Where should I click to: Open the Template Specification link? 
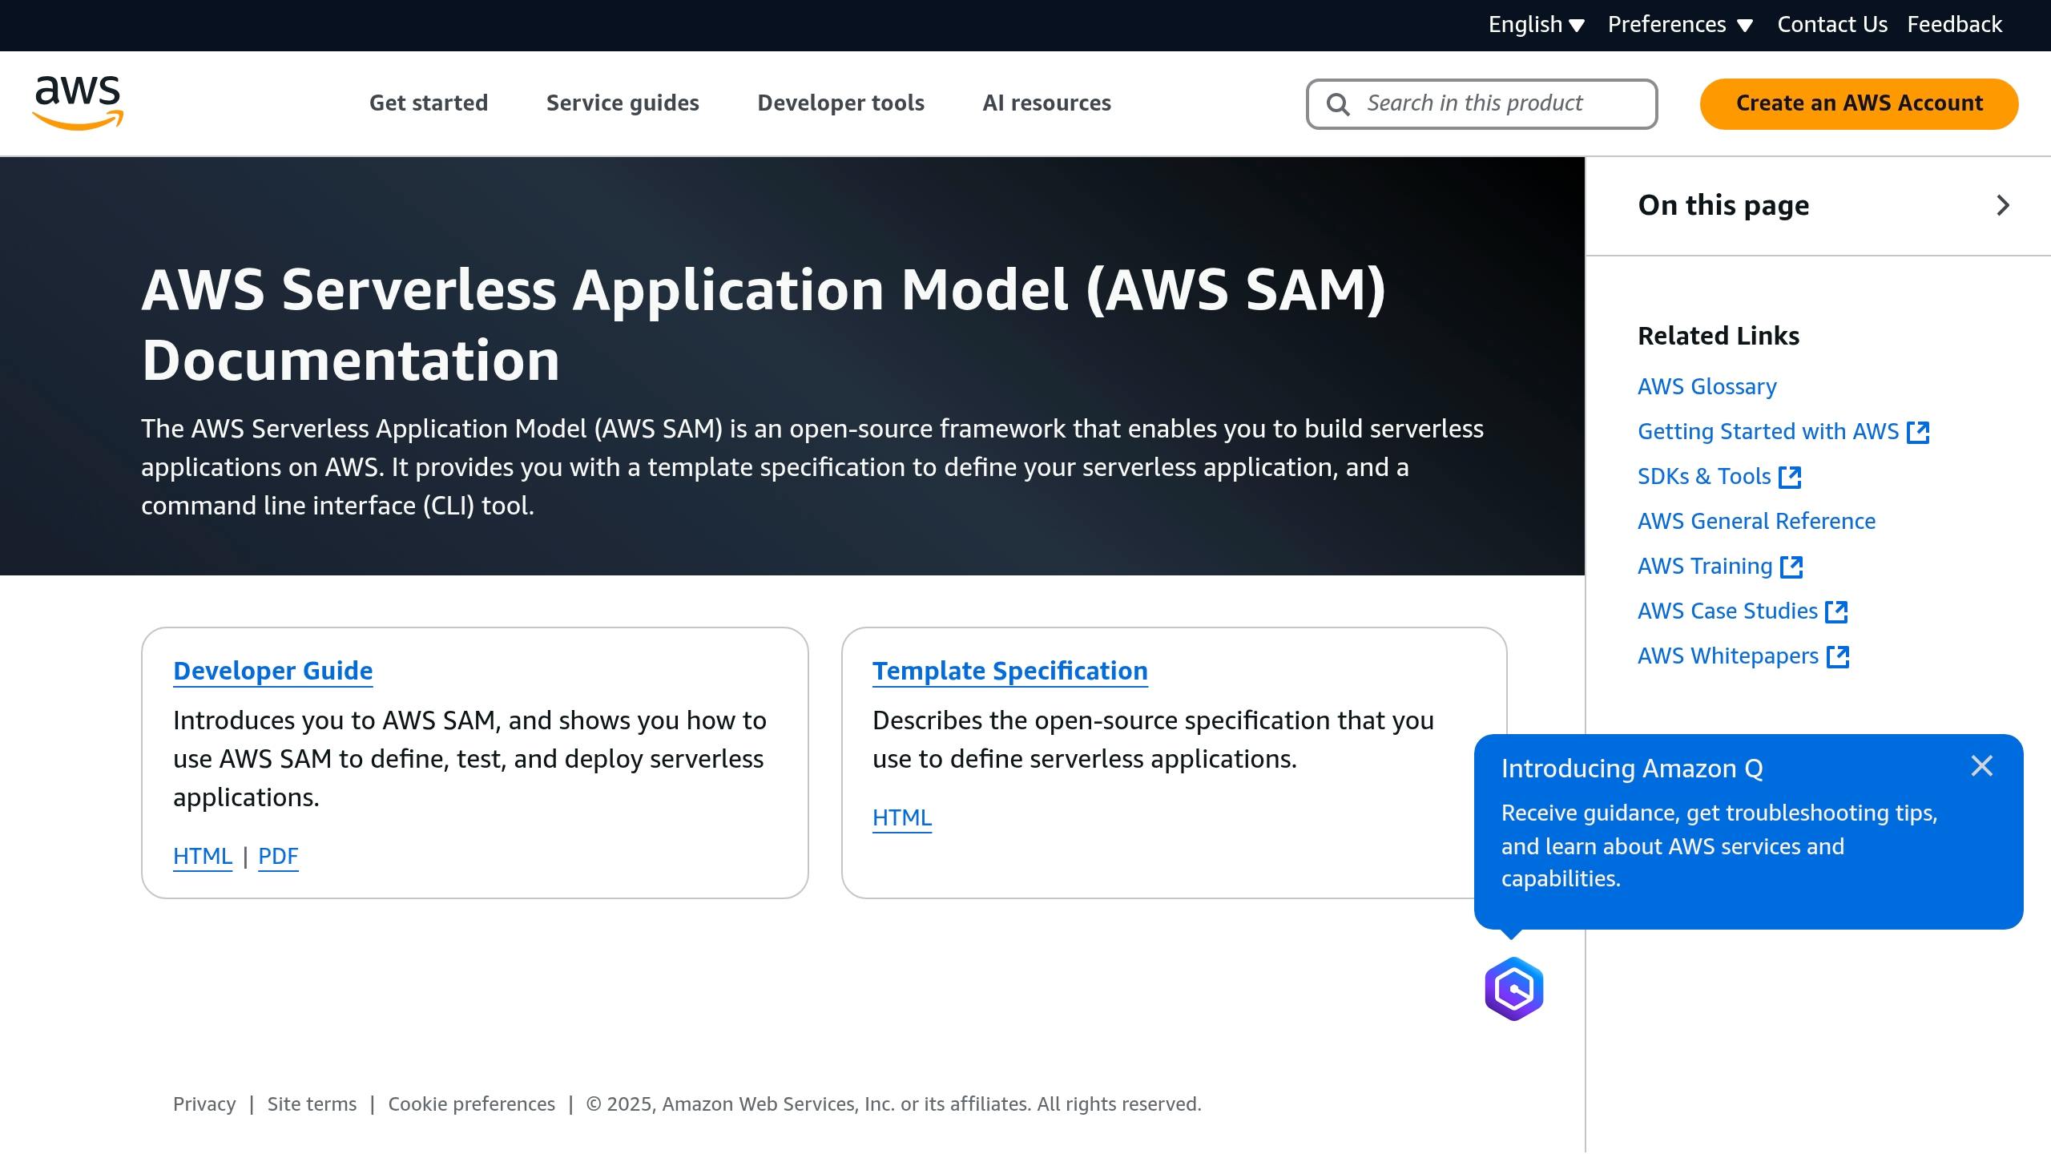coord(1009,671)
